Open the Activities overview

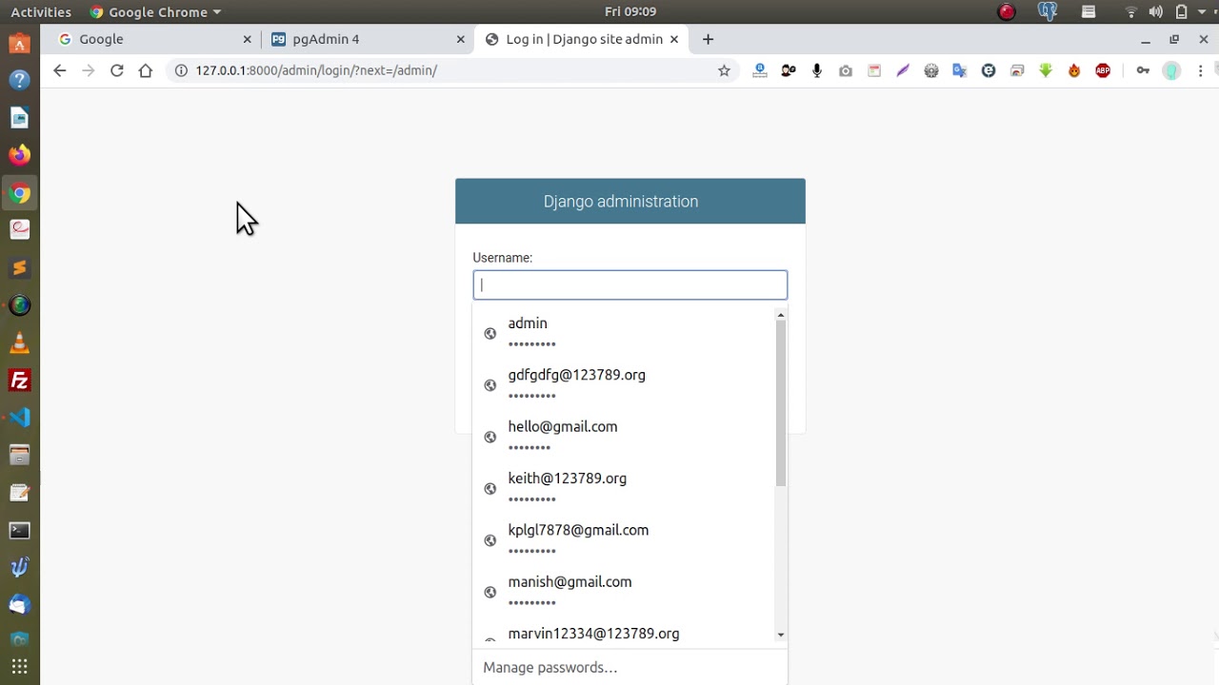click(x=41, y=11)
